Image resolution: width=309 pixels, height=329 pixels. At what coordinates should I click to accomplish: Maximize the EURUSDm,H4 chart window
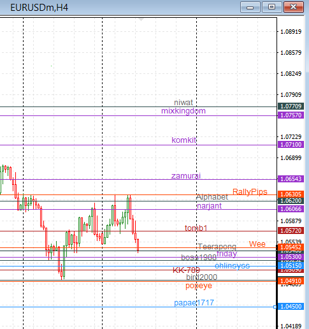tap(272, 7)
